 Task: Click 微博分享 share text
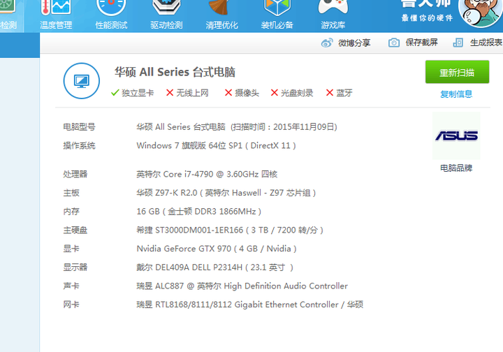coord(354,43)
